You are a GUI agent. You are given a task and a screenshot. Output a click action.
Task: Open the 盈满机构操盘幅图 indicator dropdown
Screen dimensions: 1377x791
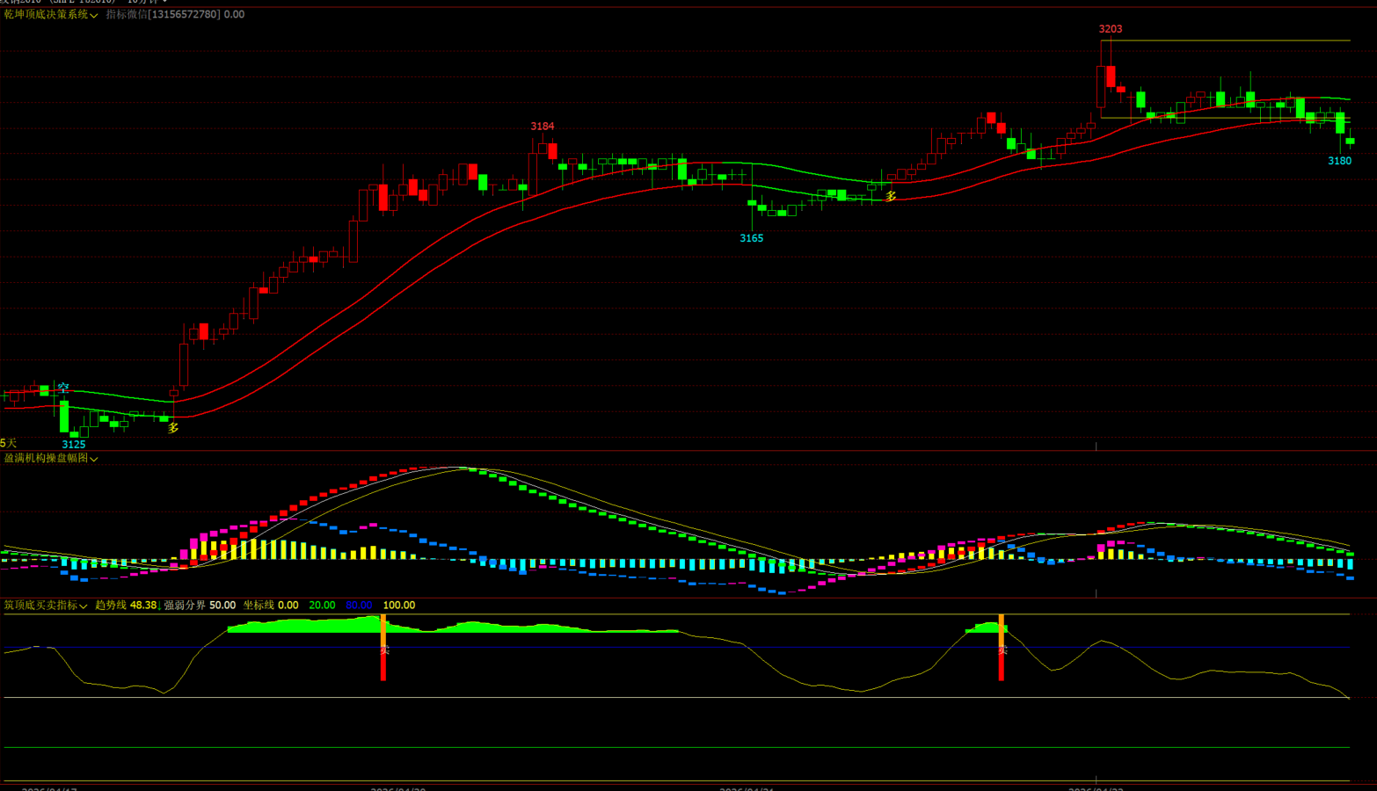50,459
